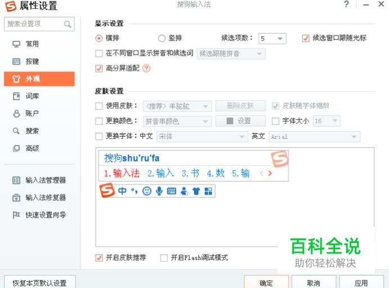The image size is (389, 288).
Task: Click the 确定 button
Action: tap(266, 282)
